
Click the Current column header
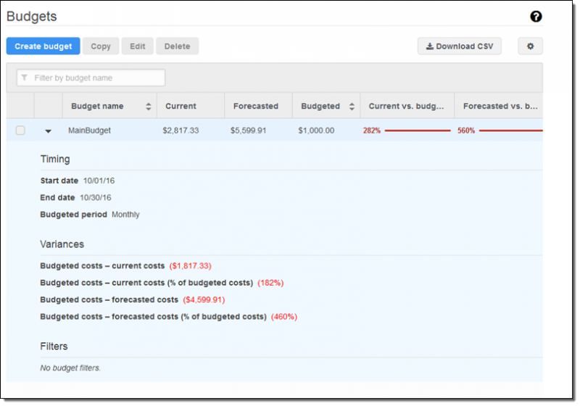click(181, 106)
